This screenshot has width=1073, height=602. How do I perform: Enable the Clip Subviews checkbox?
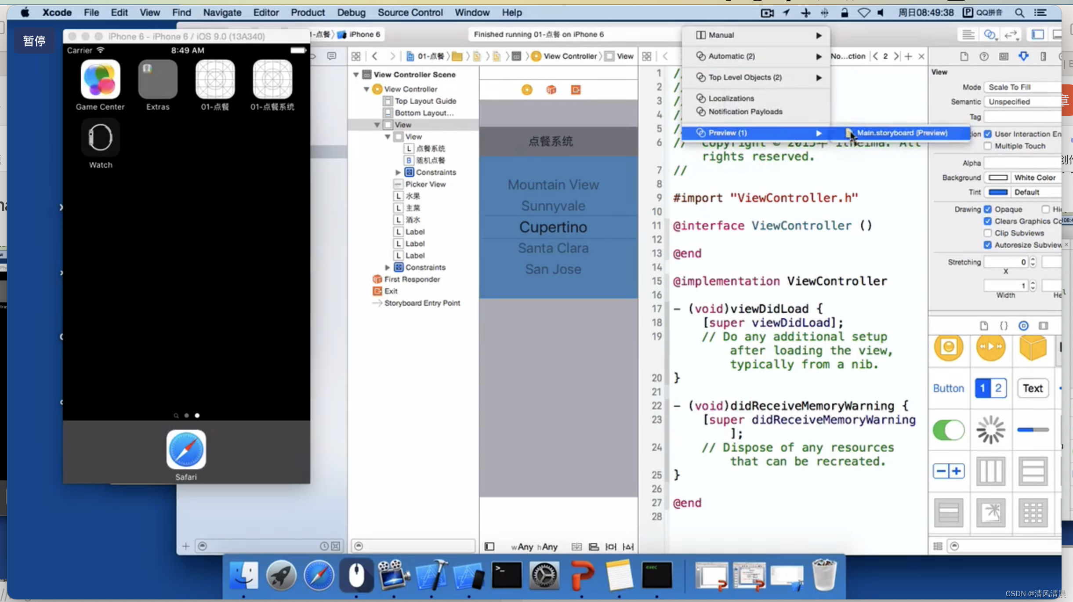pyautogui.click(x=988, y=233)
